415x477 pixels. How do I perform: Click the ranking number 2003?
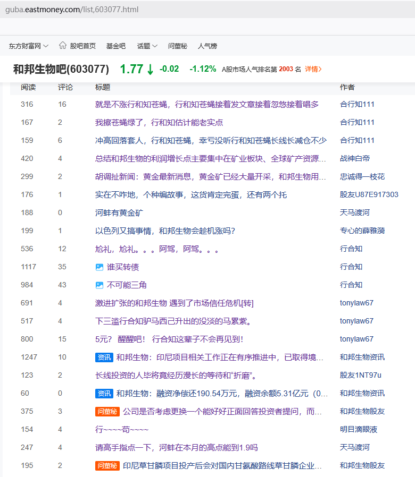point(286,69)
